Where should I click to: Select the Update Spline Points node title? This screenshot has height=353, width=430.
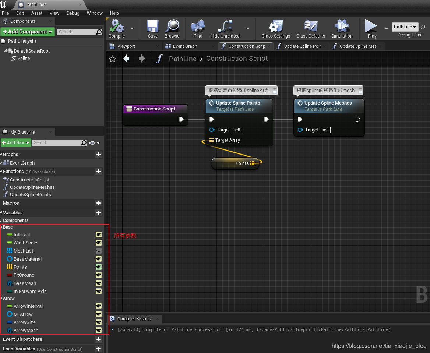tap(238, 103)
